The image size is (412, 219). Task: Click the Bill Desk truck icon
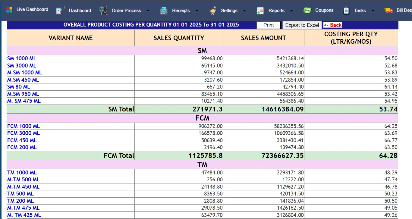pyautogui.click(x=388, y=10)
